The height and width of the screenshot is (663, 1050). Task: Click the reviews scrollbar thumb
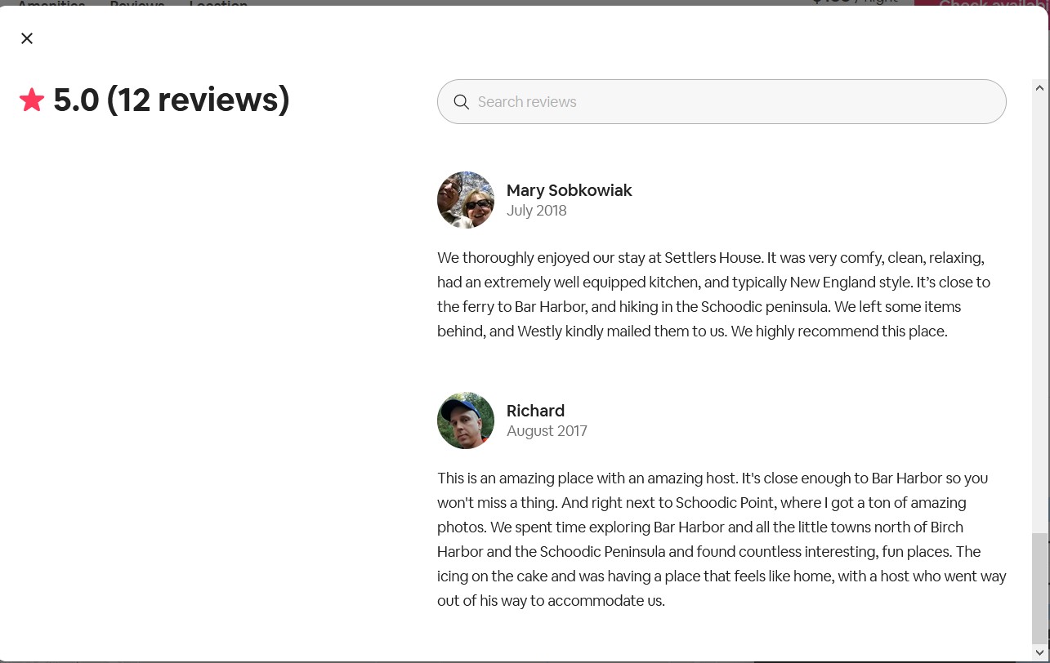click(x=1039, y=588)
